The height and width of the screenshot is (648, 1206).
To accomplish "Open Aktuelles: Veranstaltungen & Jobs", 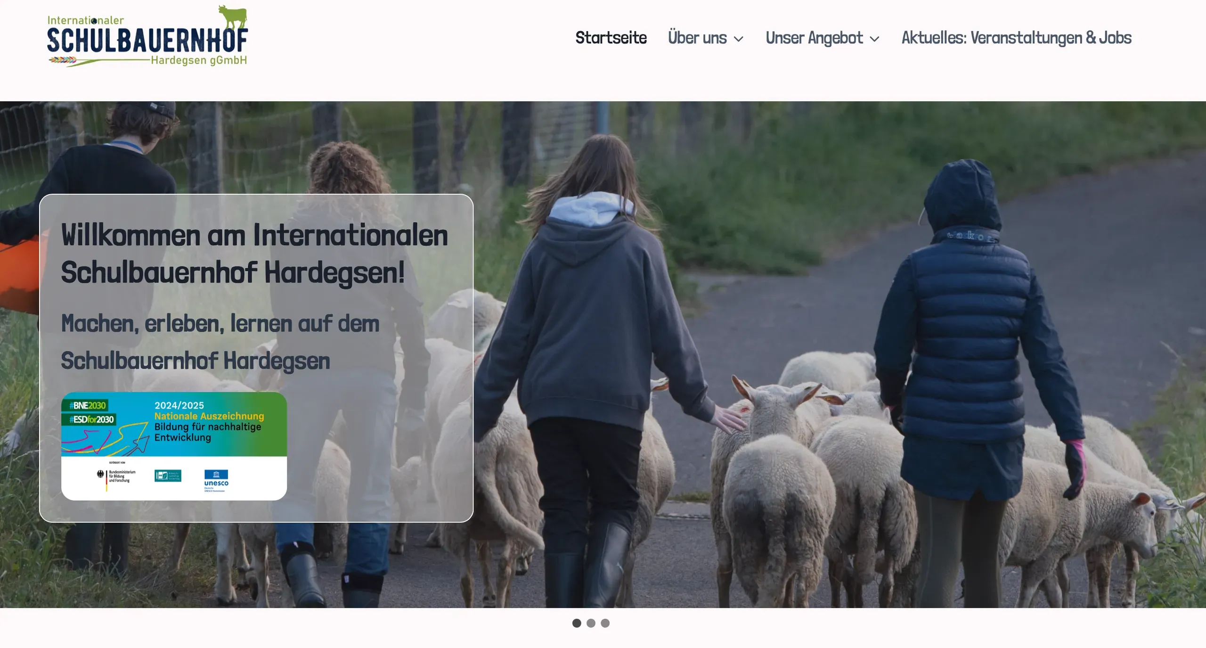I will pos(1017,38).
